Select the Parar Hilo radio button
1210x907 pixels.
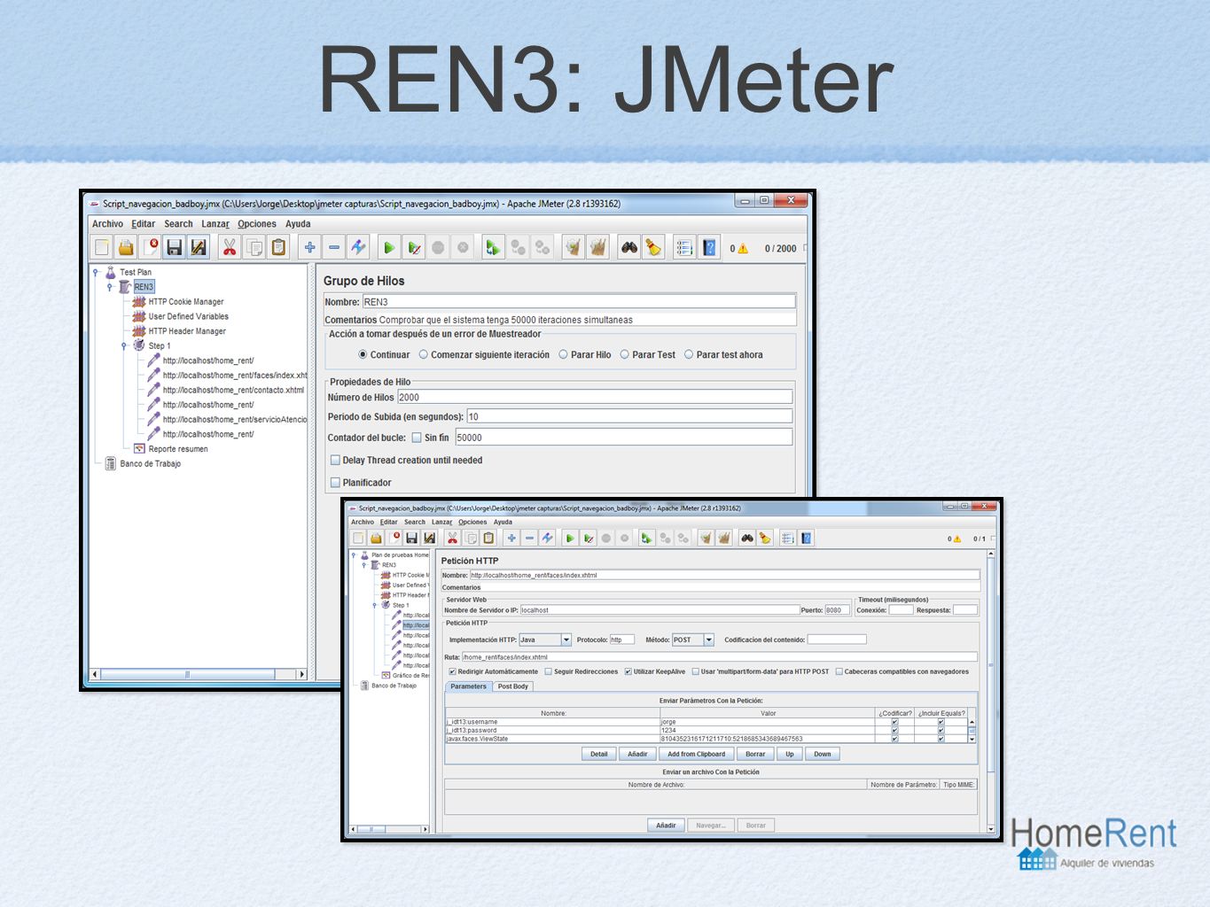[563, 354]
